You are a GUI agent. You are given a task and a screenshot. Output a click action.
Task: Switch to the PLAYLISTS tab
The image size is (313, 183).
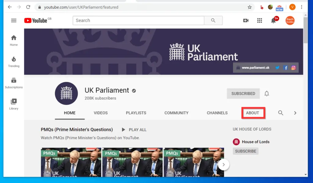(136, 113)
